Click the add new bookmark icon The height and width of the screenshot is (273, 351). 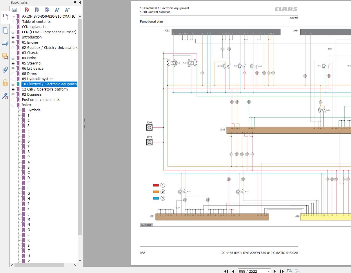37,10
